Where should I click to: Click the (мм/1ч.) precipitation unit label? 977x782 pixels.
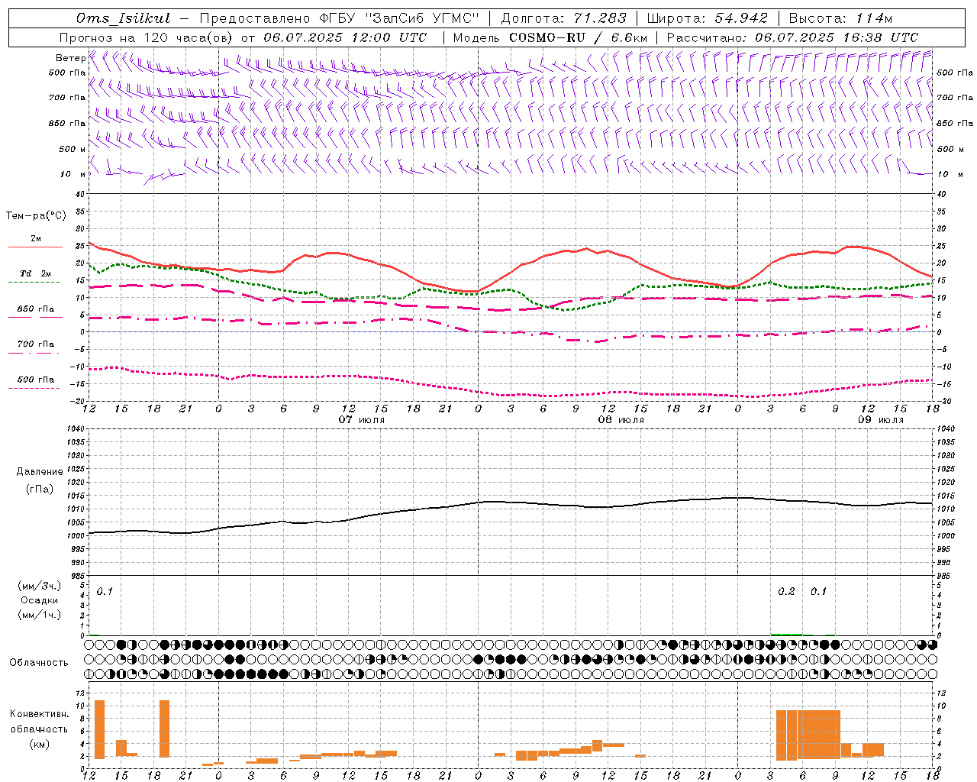[39, 615]
